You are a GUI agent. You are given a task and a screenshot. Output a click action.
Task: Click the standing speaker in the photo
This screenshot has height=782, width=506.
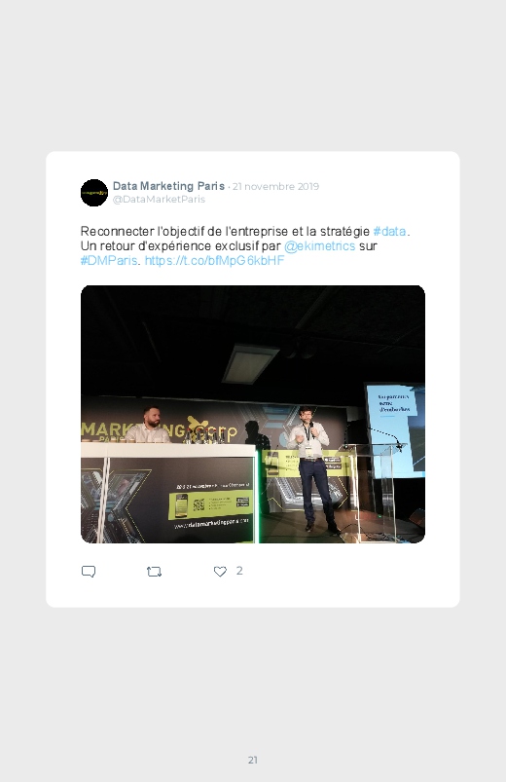click(312, 468)
